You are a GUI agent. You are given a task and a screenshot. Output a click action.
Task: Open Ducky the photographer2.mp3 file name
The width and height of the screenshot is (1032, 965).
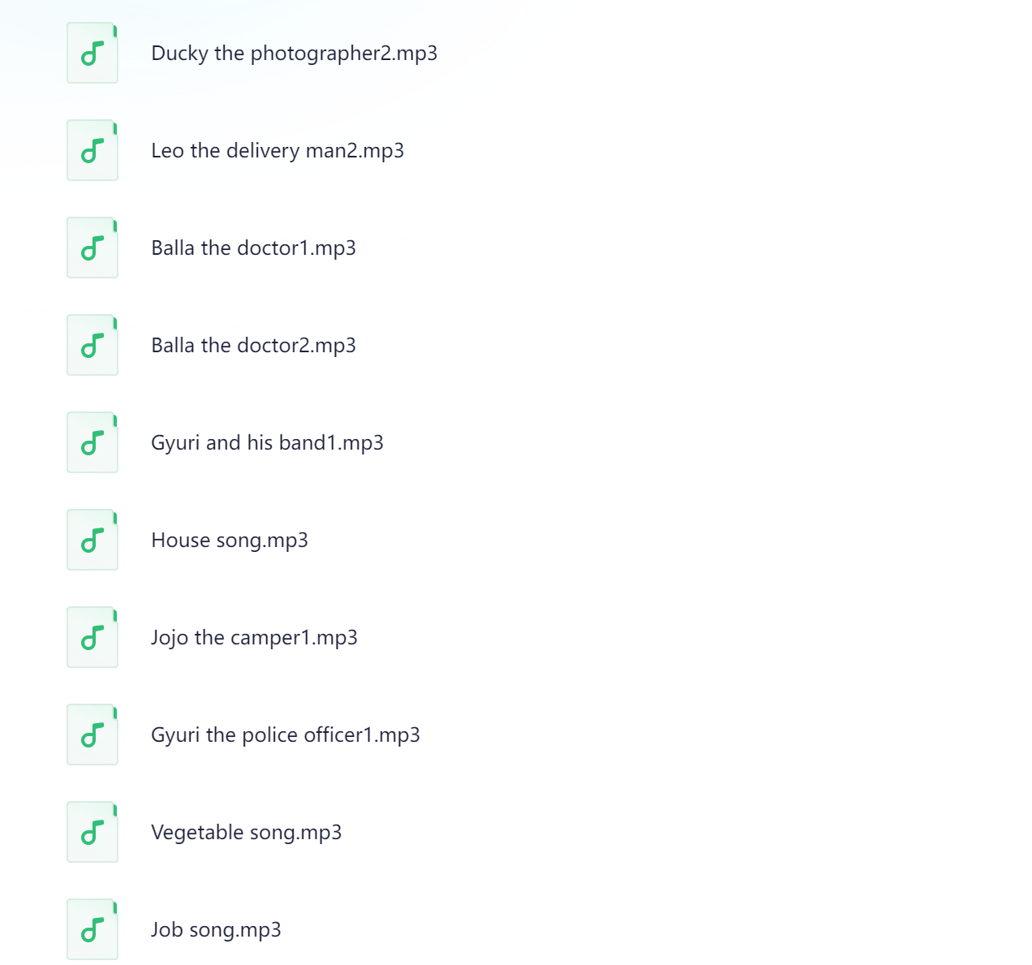295,54
